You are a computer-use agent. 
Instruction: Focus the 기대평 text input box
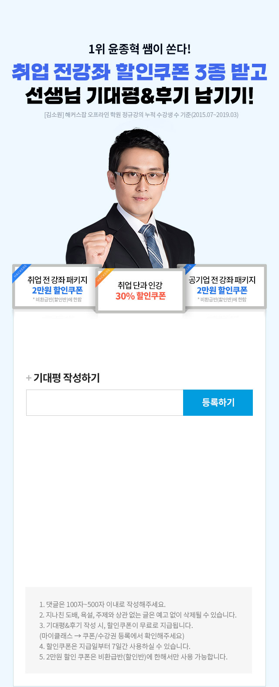(x=105, y=403)
